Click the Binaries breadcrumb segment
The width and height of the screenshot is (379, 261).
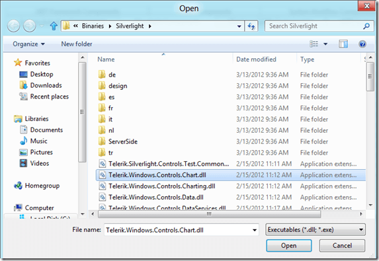coord(93,26)
